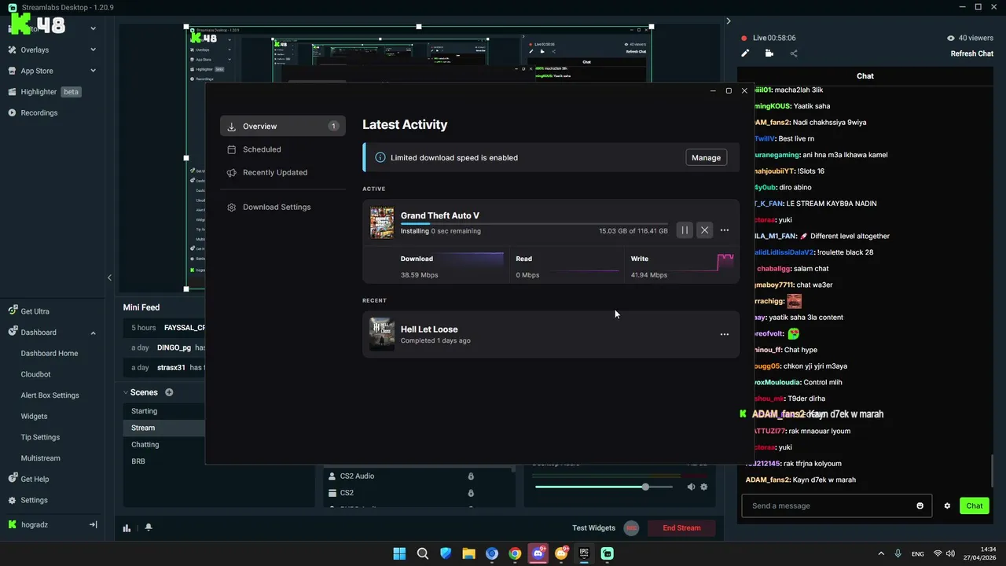Click the 40 viewers eye icon
The width and height of the screenshot is (1006, 566).
point(951,38)
